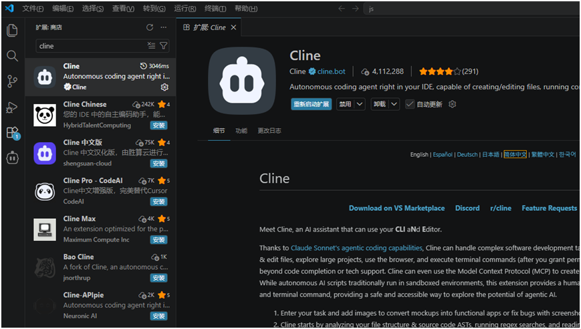Switch to the 细节 tab
Viewport: 581px width, 329px height.
click(219, 131)
